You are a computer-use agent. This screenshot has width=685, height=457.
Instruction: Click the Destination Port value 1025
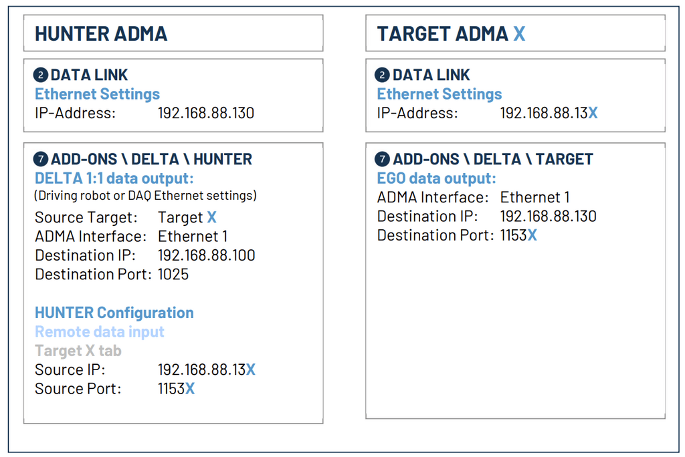pyautogui.click(x=173, y=274)
